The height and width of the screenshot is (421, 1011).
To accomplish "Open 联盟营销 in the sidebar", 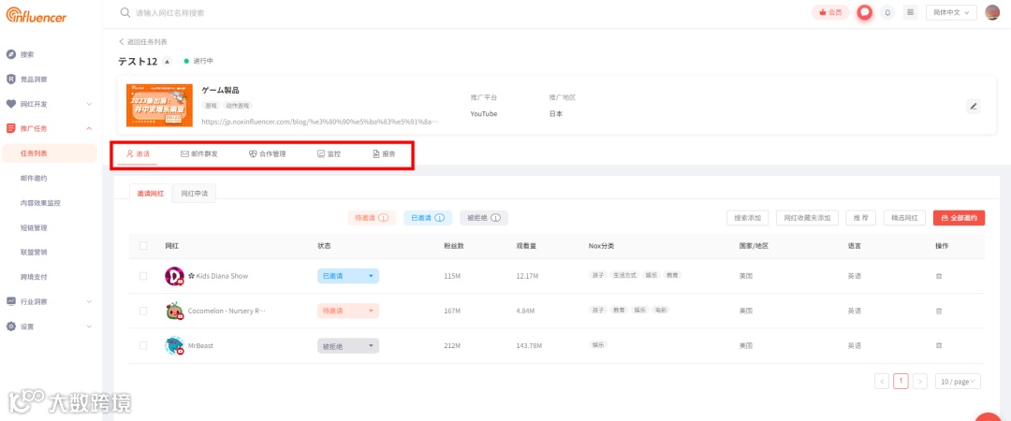I will 35,252.
